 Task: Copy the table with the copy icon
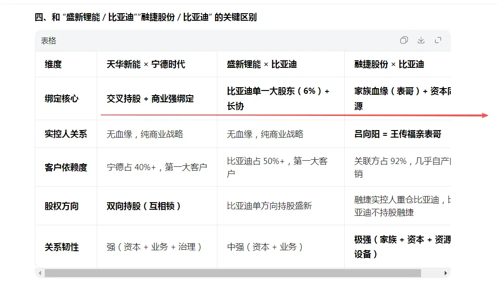[404, 40]
